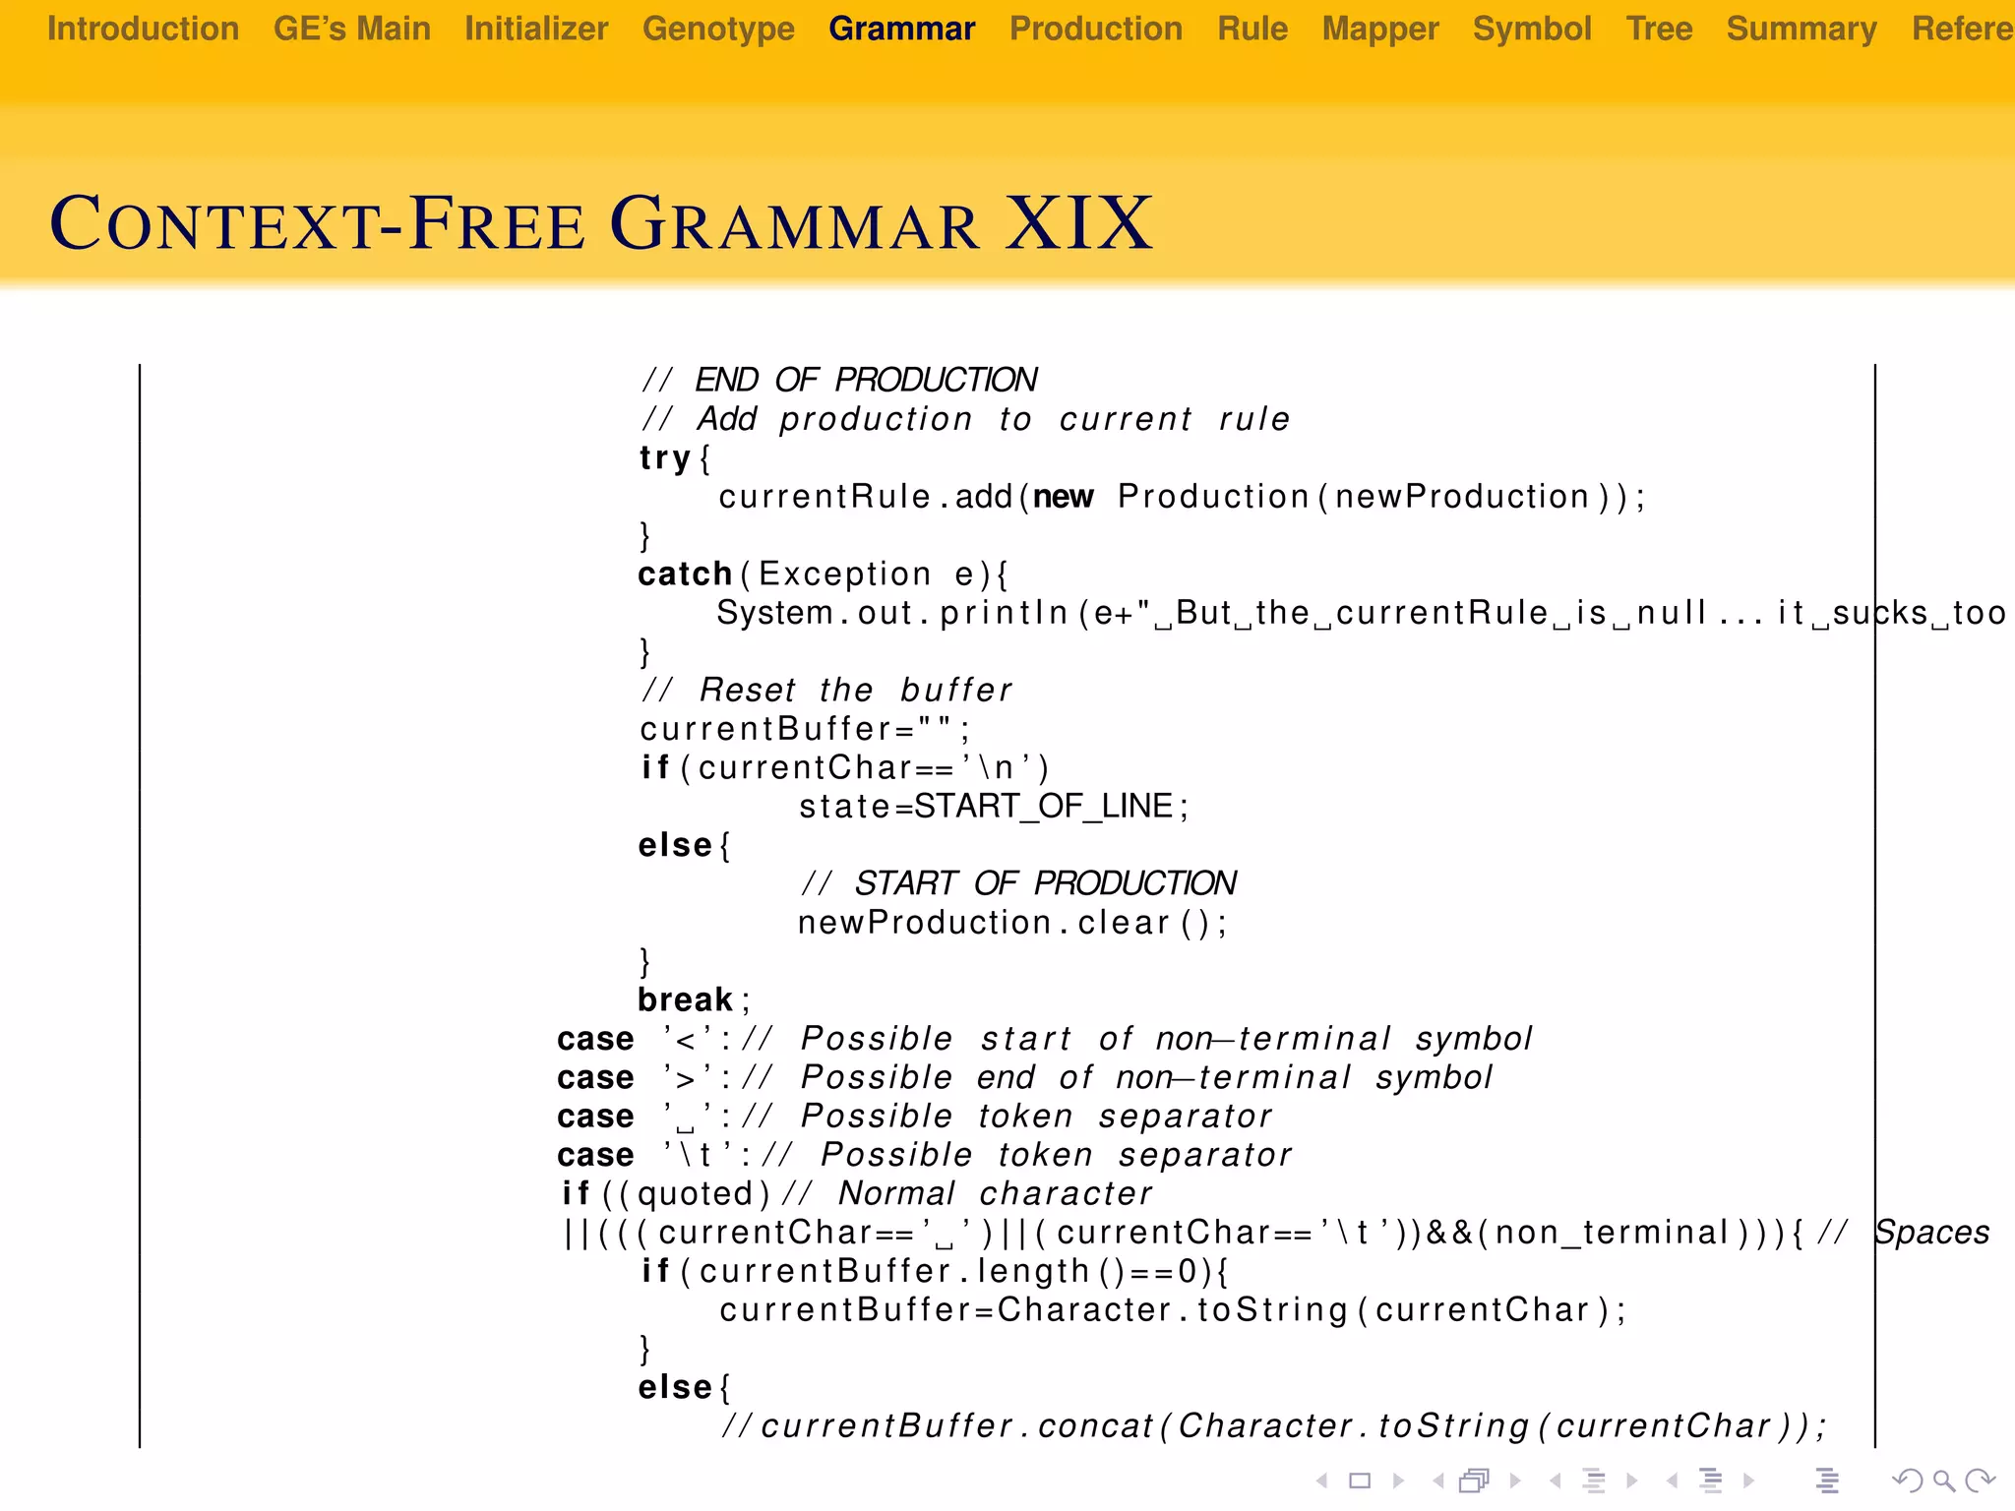Click the 'break;' keyword line
The height and width of the screenshot is (1511, 2015).
coord(695,999)
